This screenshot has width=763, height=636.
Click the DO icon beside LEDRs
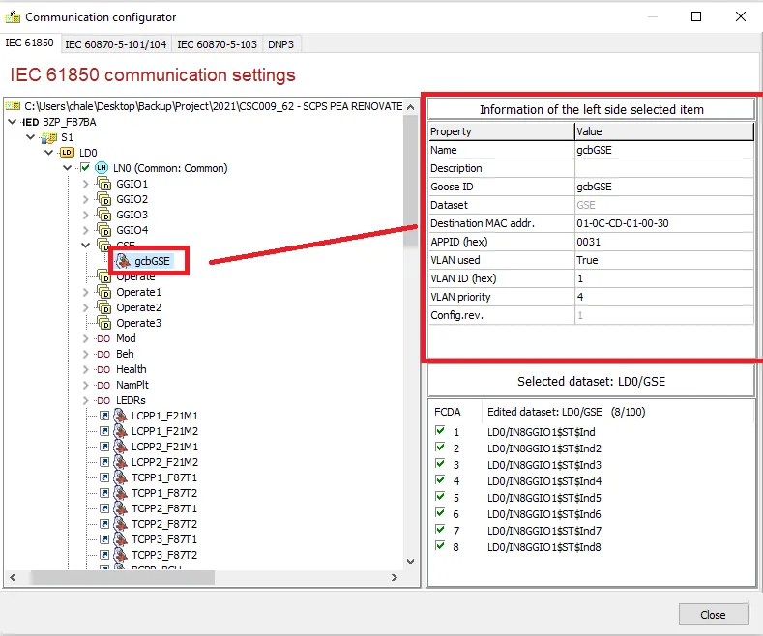click(x=103, y=401)
